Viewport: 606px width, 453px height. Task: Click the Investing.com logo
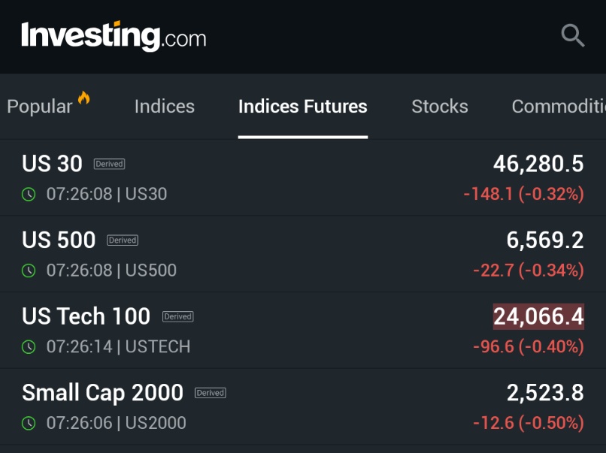tap(114, 36)
